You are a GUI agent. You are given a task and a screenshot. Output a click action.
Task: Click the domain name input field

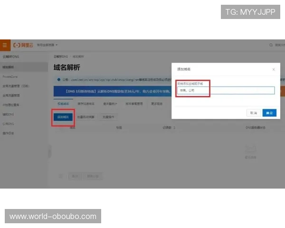(x=226, y=90)
